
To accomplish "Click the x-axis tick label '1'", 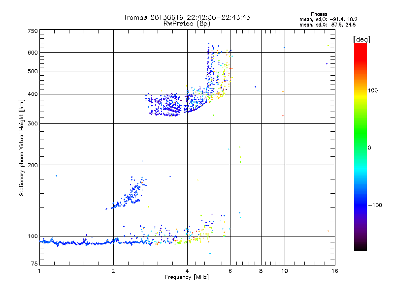I will tap(39, 271).
